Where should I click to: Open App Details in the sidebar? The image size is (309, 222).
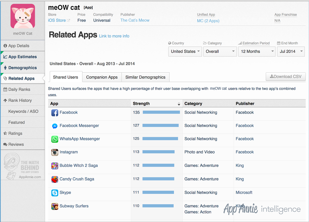23,46
